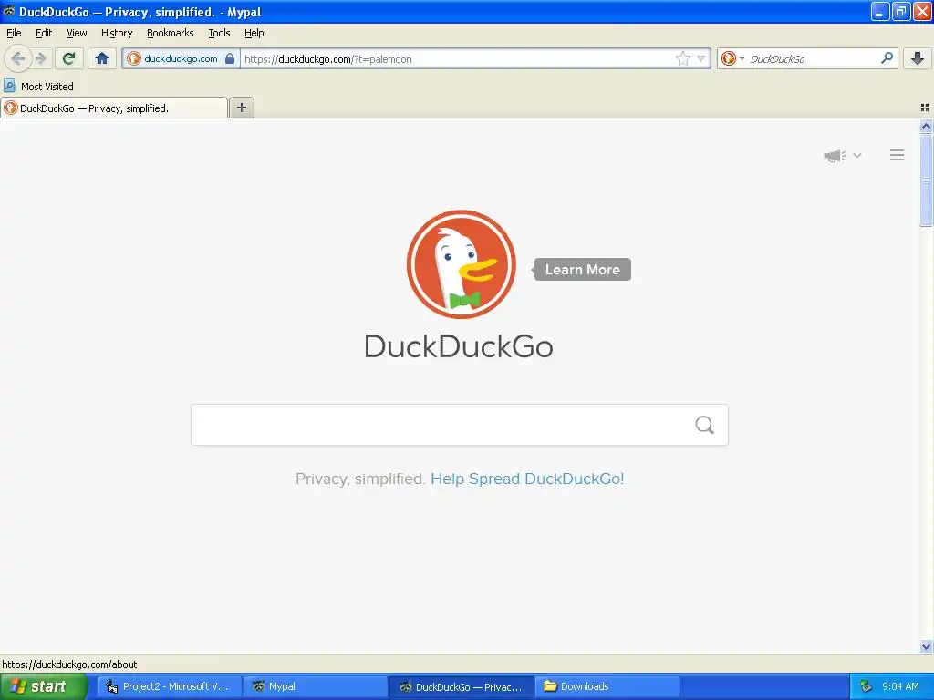This screenshot has width=934, height=700.
Task: Click the DuckDuckGo wordmark text
Action: (x=459, y=345)
